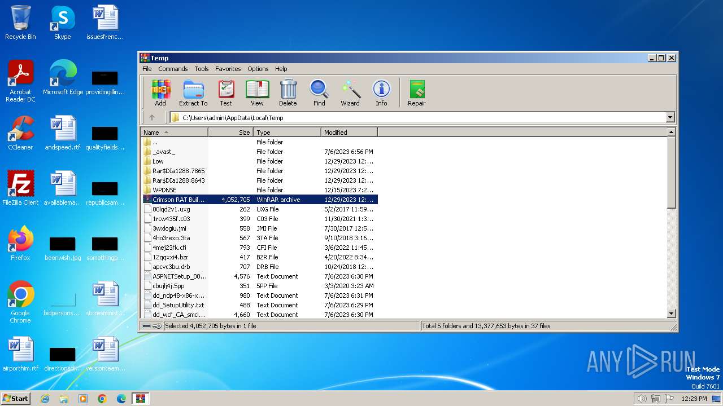723x406 pixels.
Task: Open the Tools menu
Action: (x=202, y=69)
